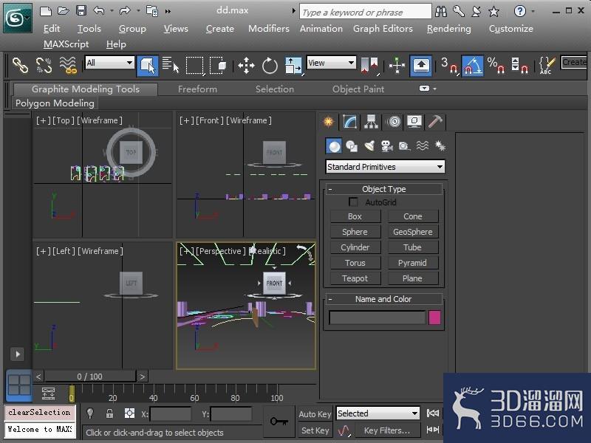
Task: Toggle 3D Snaps
Action: [x=449, y=66]
